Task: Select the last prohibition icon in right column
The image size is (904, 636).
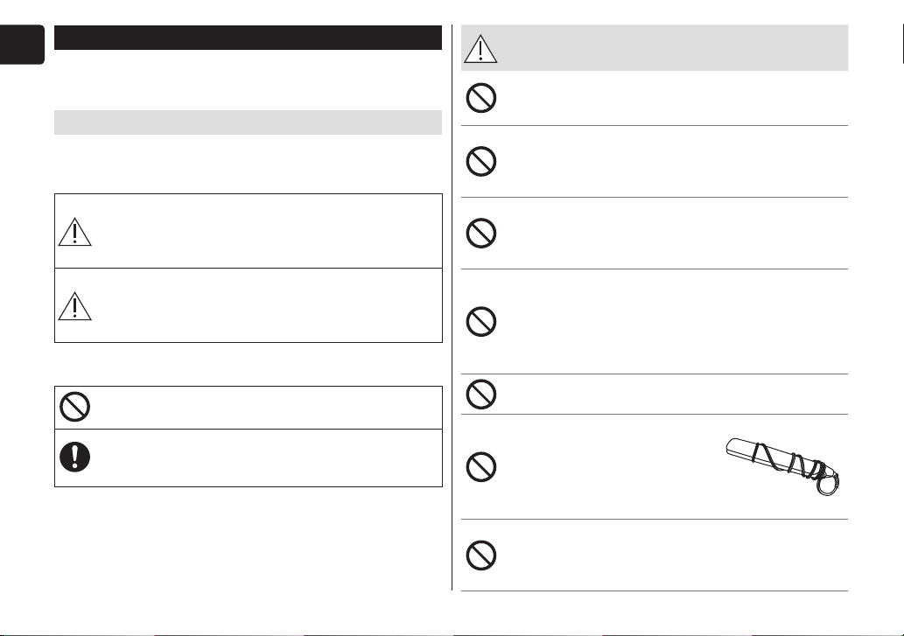Action: (480, 556)
